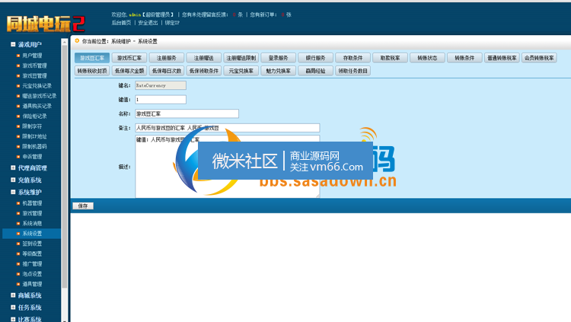Collapse the 游戏用户 tree section

pyautogui.click(x=13, y=44)
